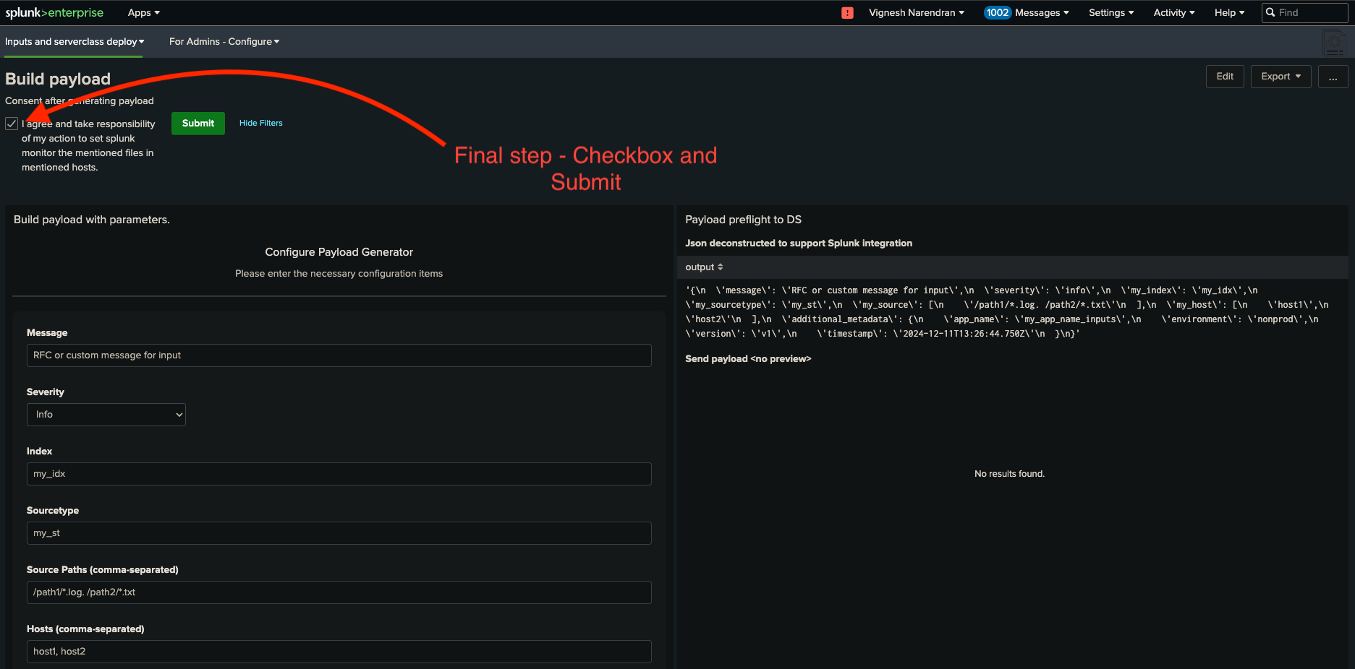Click the Index input field
Screen dimensions: 1355x669
pos(339,474)
